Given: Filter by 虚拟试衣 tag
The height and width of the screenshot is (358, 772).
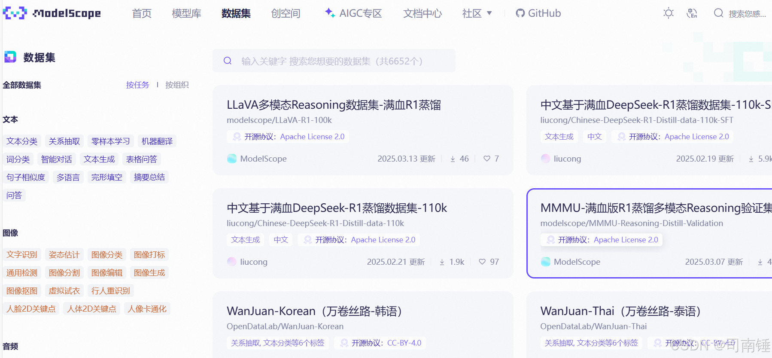Looking at the screenshot, I should [64, 291].
